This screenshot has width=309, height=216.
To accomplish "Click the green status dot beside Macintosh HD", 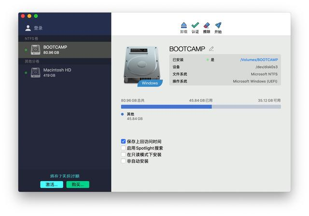I will click(x=26, y=73).
